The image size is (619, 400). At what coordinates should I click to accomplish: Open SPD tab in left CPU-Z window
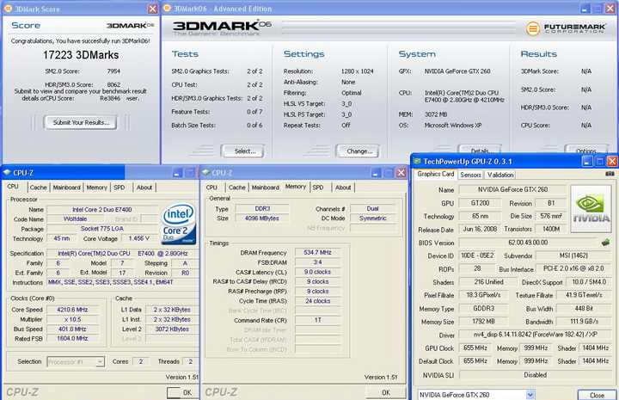pyautogui.click(x=120, y=188)
